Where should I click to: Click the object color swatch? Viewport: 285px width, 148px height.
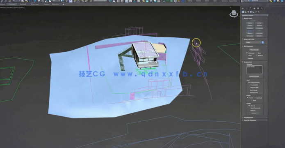point(262,42)
